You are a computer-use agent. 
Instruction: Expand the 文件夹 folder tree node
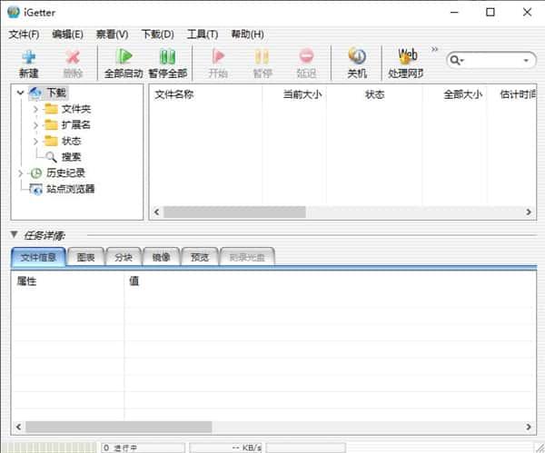point(35,109)
